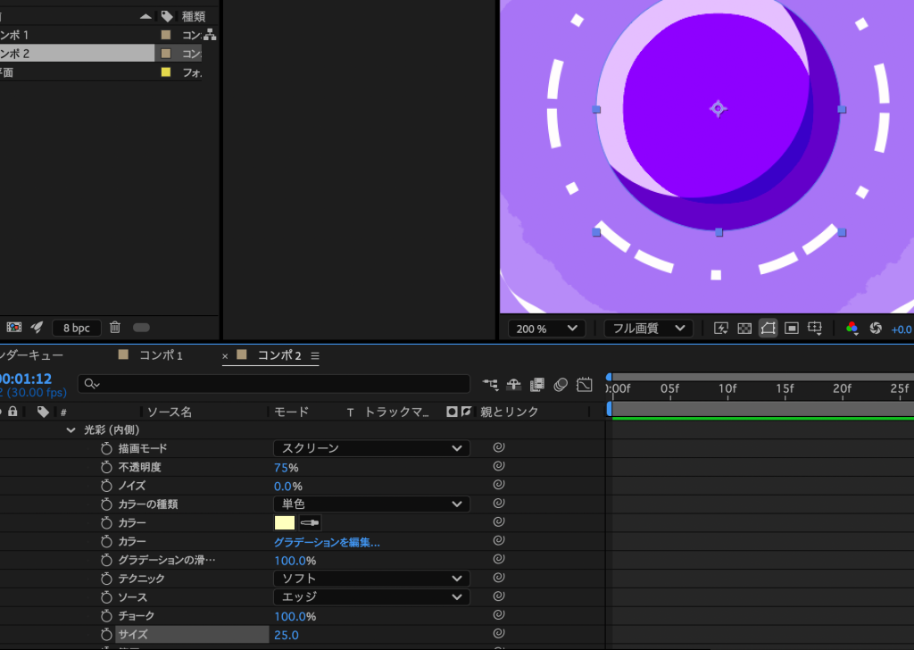Click the trash icon in project panel
914x650 pixels.
point(115,328)
